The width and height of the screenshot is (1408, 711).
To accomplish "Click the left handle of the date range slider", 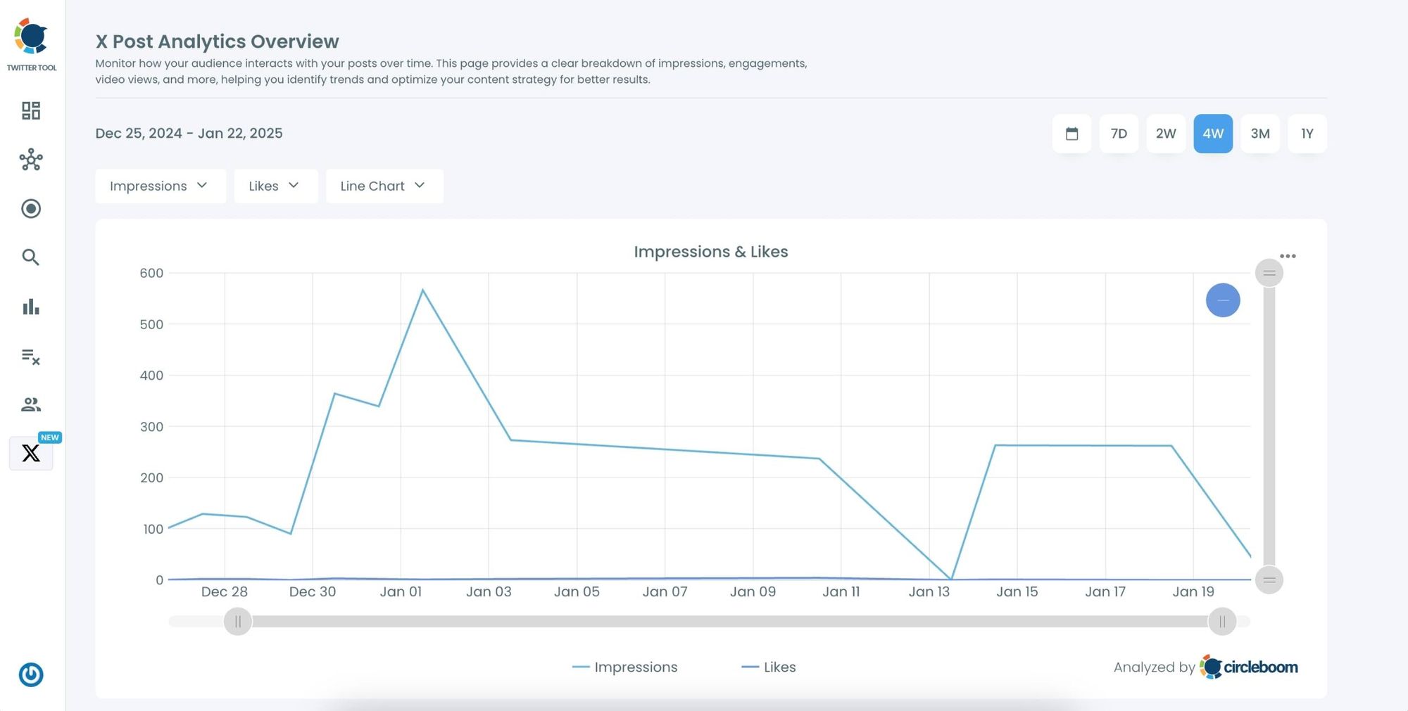I will click(x=238, y=621).
